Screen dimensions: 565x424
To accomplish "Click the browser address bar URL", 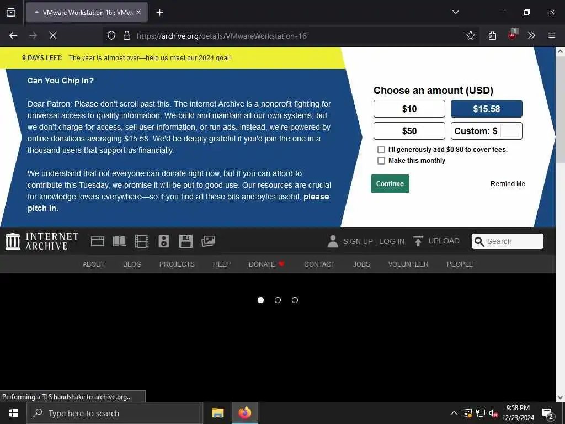I will point(222,36).
